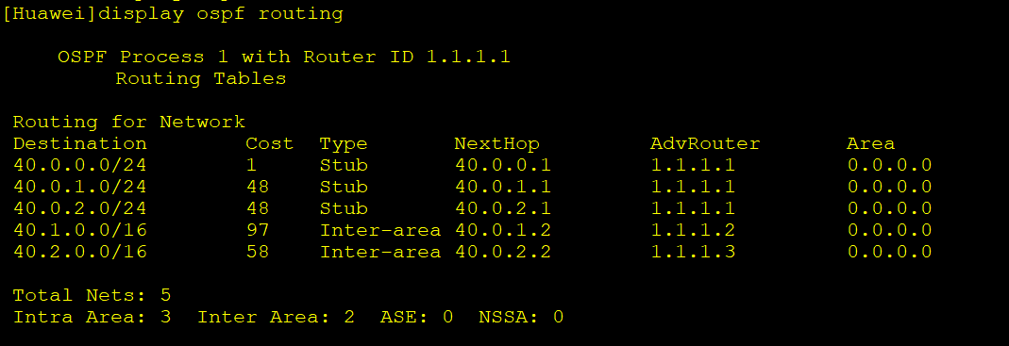The height and width of the screenshot is (346, 1009).
Task: Click the Cost column header
Action: [x=270, y=143]
